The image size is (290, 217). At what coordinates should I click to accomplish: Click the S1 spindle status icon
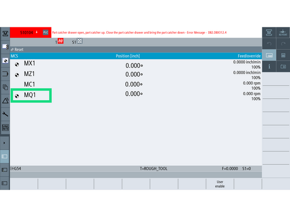coord(79,41)
